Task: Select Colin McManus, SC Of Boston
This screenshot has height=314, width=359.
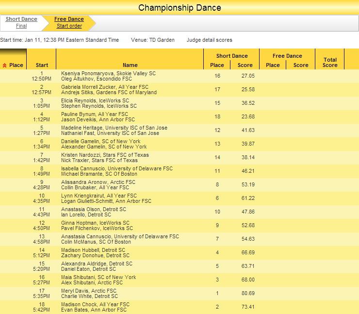Action: (96, 242)
